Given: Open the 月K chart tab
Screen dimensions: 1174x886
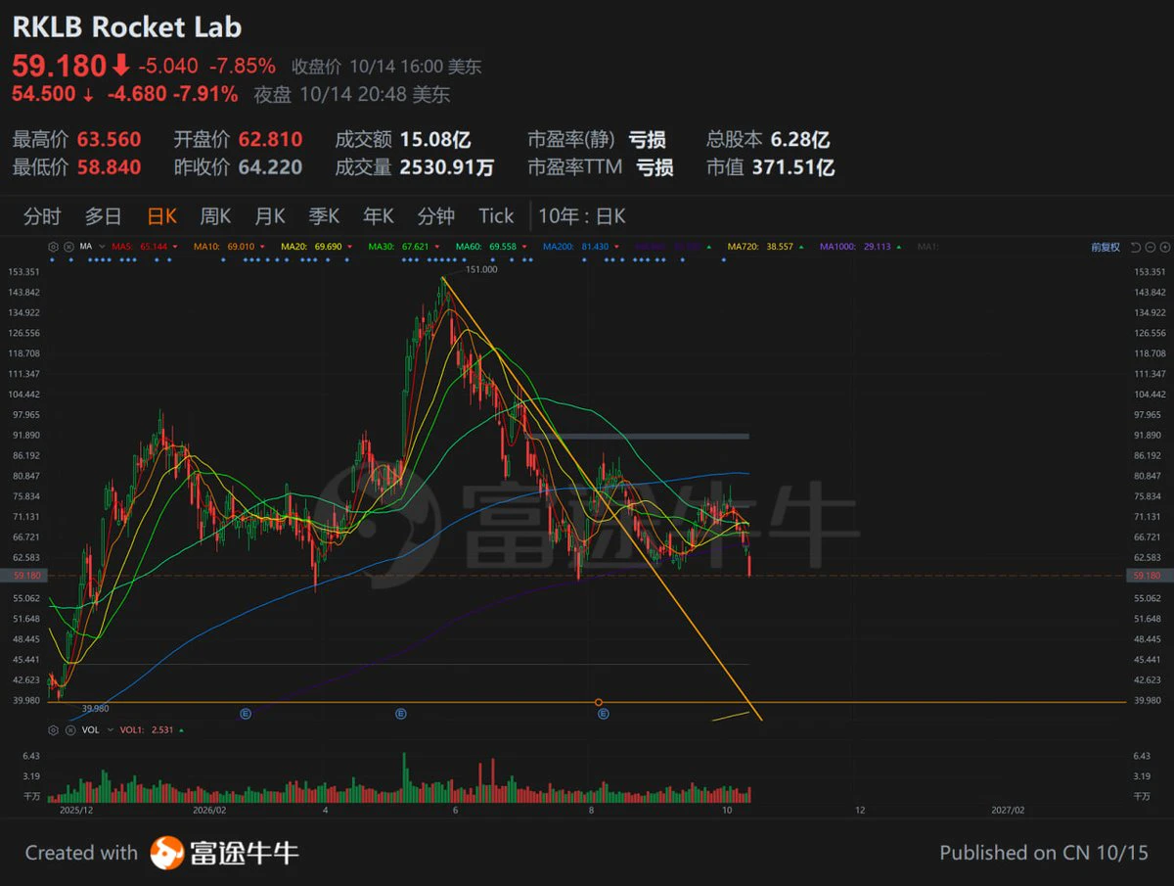Looking at the screenshot, I should 270,216.
